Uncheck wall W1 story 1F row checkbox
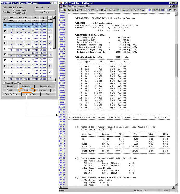 [x=5, y=25]
